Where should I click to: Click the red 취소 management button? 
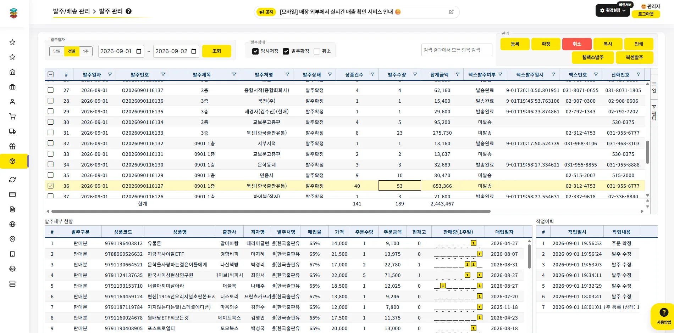coord(577,44)
